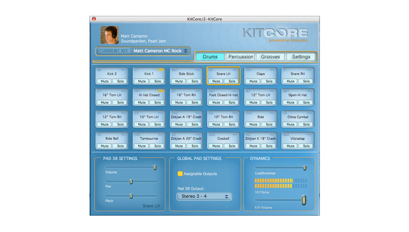Solo the Ride Bell pad
This screenshot has height=232, width=409.
[120, 146]
